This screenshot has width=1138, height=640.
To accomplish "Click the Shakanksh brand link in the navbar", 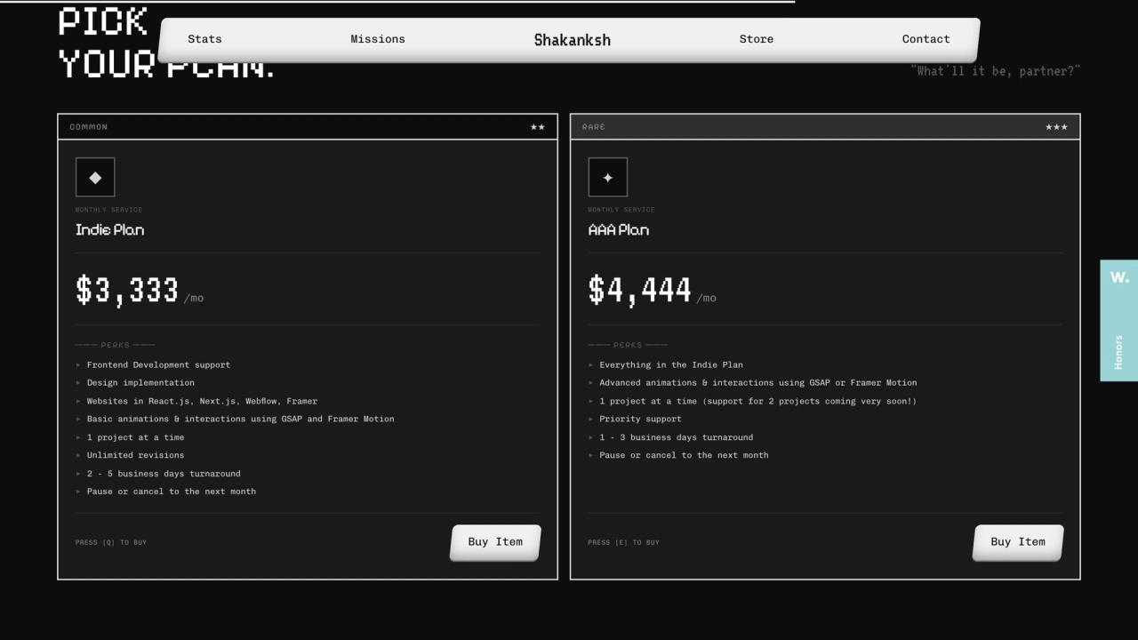I will 573,39.
